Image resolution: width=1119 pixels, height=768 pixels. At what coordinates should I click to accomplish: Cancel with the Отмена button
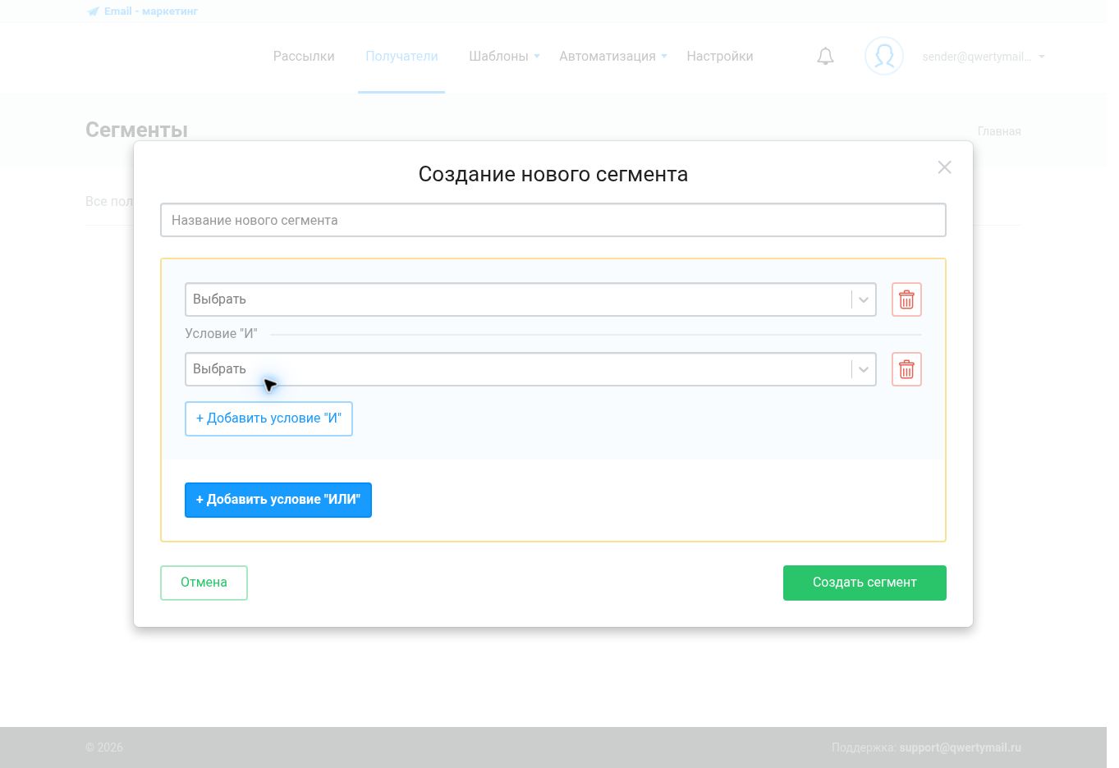pyautogui.click(x=204, y=583)
